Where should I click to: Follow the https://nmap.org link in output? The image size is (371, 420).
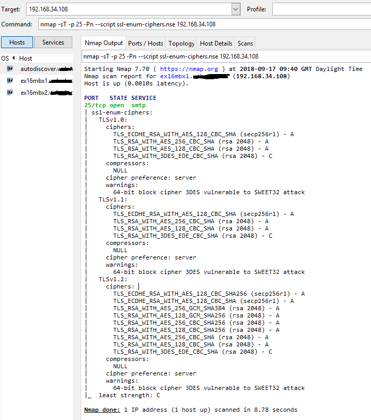190,69
